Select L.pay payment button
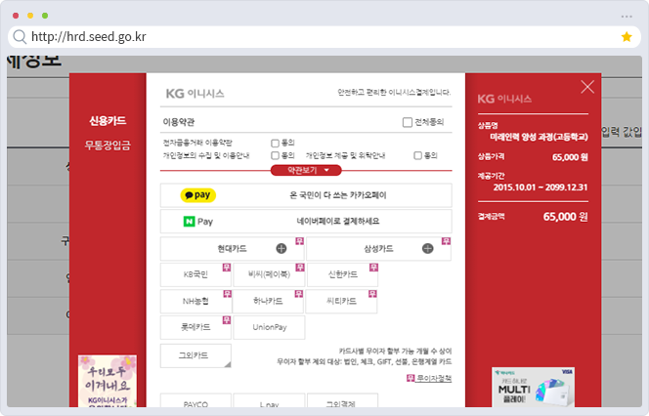 coord(269,400)
